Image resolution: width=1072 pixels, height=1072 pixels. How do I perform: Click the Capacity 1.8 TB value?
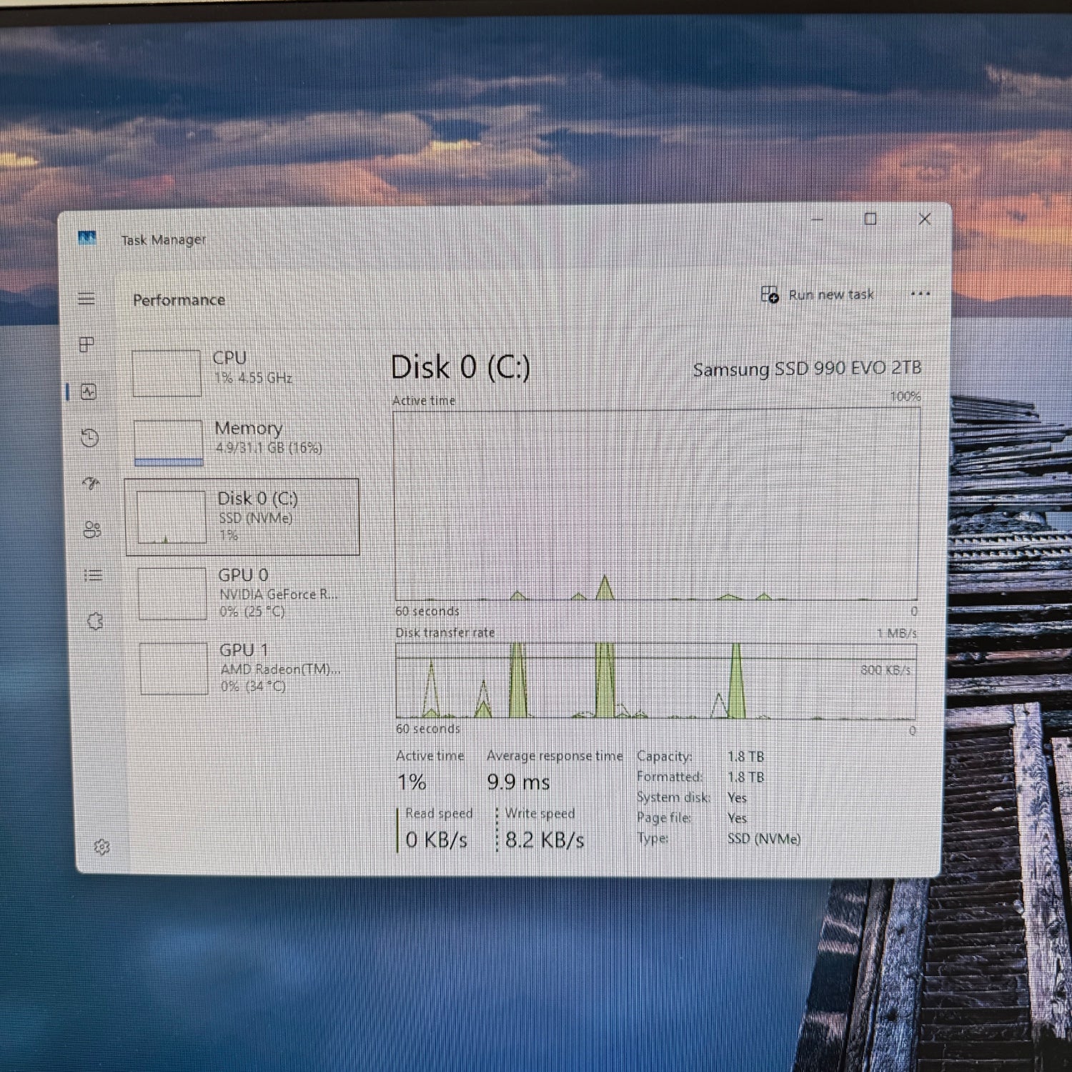(745, 756)
